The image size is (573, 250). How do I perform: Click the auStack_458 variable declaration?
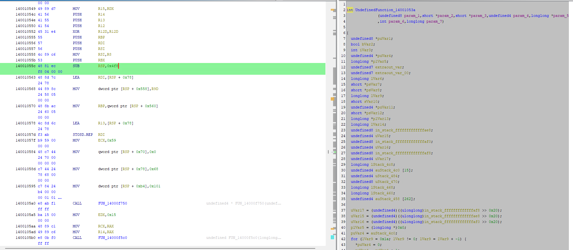(387, 199)
